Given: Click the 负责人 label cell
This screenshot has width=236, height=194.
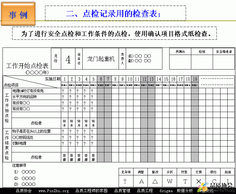Looking at the screenshot, I should pyautogui.click(x=122, y=59).
